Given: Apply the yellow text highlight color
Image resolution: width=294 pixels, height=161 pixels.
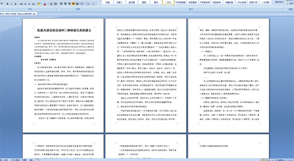Looking at the screenshot, I should click(x=39, y=4).
